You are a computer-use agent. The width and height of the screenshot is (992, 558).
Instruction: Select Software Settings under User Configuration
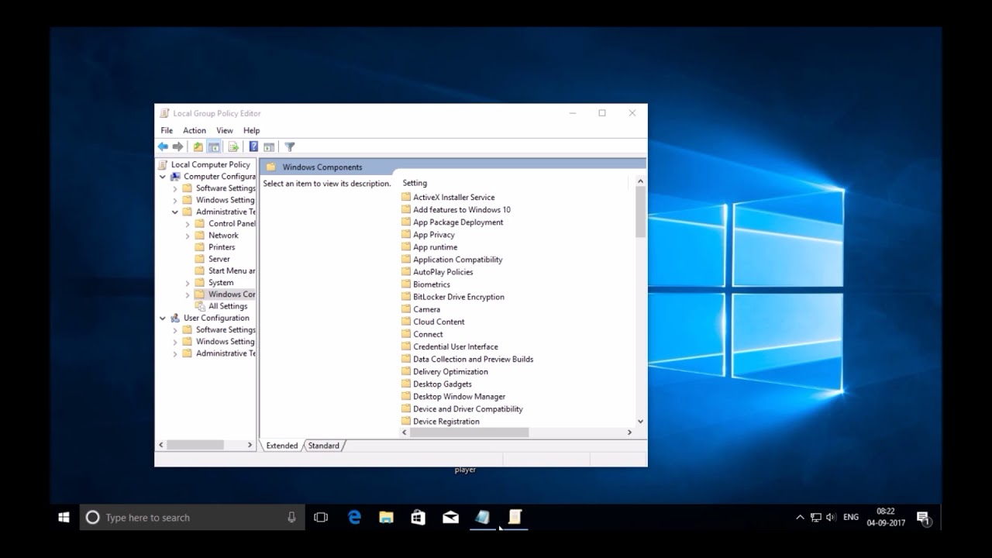[x=226, y=329]
